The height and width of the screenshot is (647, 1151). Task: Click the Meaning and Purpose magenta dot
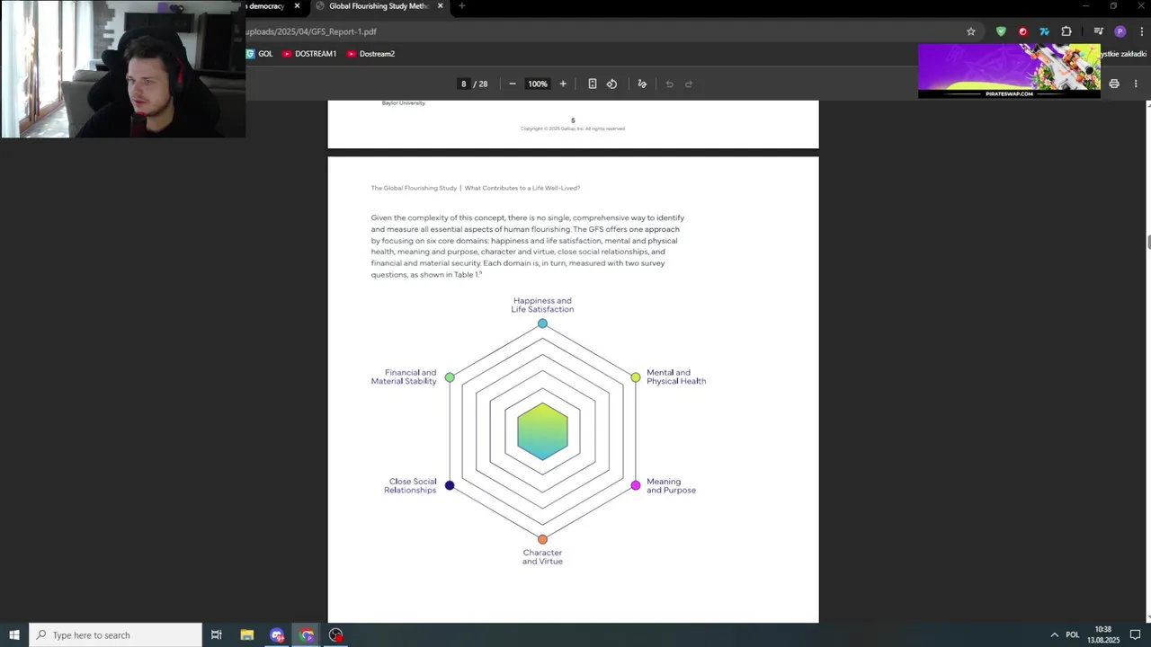click(x=636, y=485)
